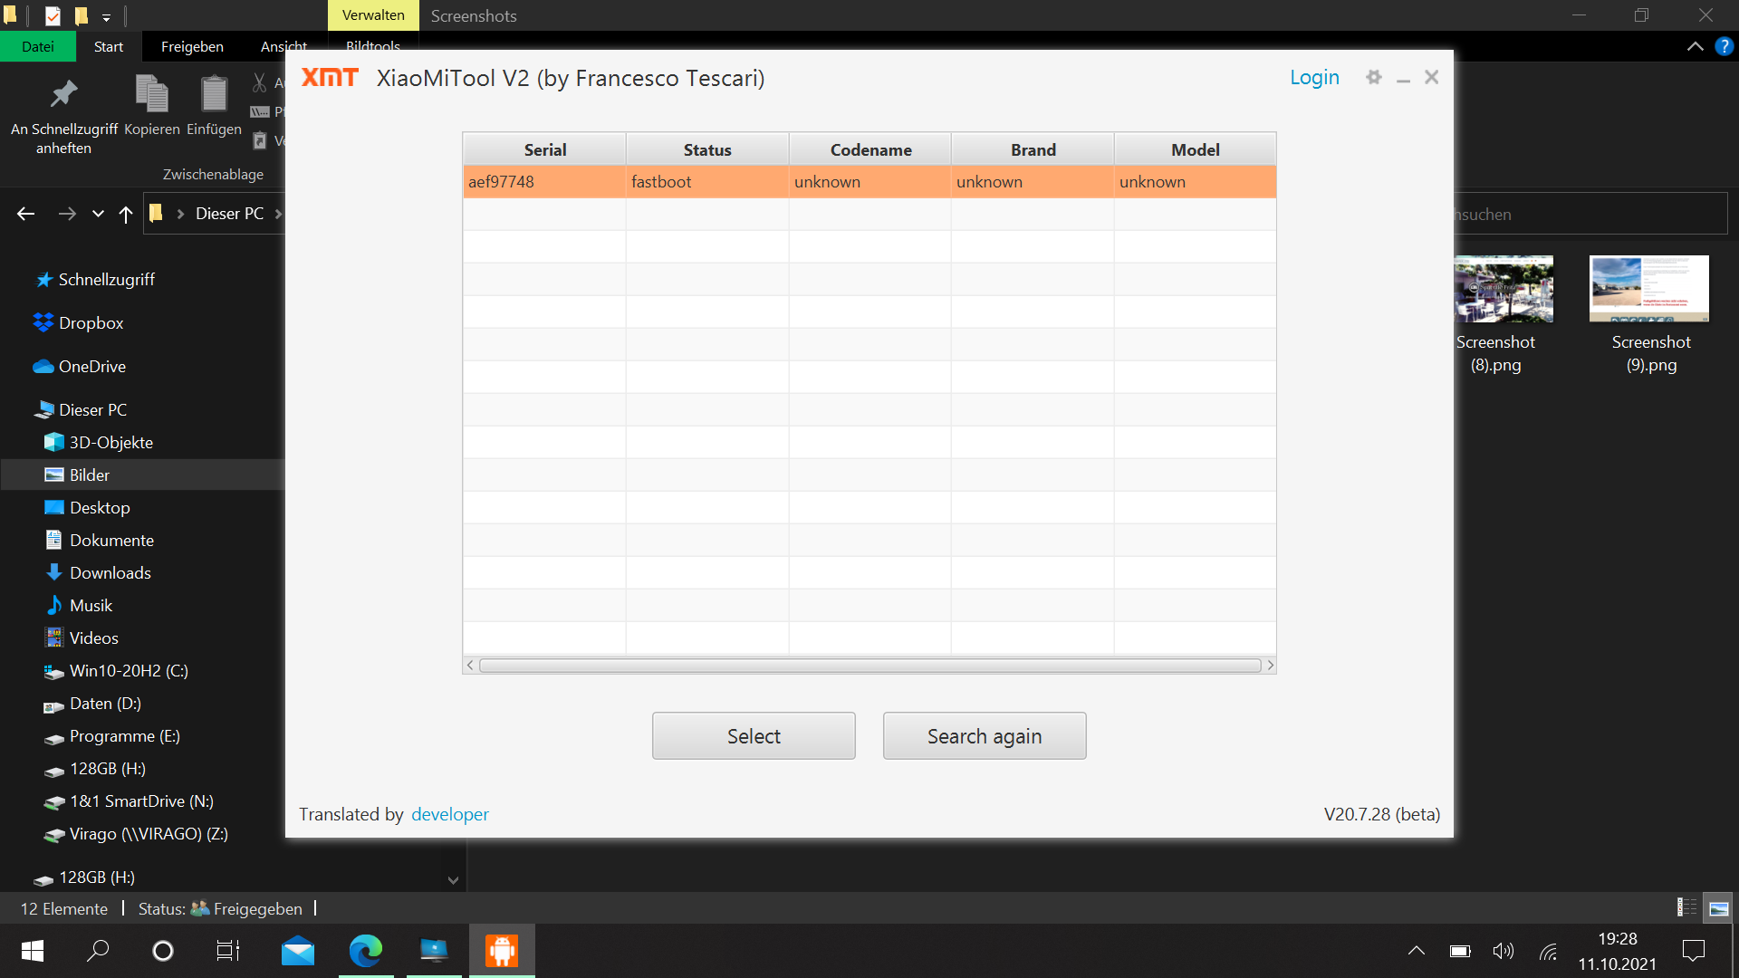Open Cortana circle icon
Screen dimensions: 1739x978
pyautogui.click(x=163, y=951)
